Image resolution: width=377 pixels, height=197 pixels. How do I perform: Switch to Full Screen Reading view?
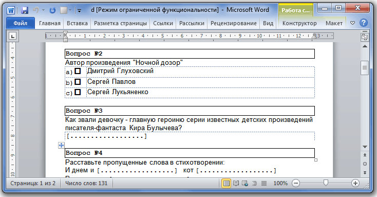click(x=236, y=184)
